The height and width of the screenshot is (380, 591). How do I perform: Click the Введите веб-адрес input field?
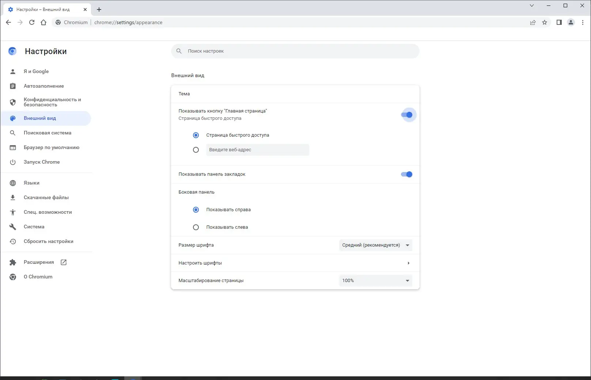coord(258,150)
